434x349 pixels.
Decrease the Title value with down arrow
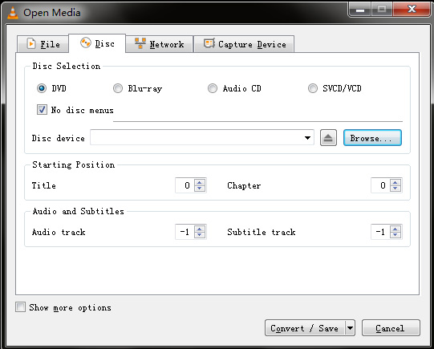[200, 189]
